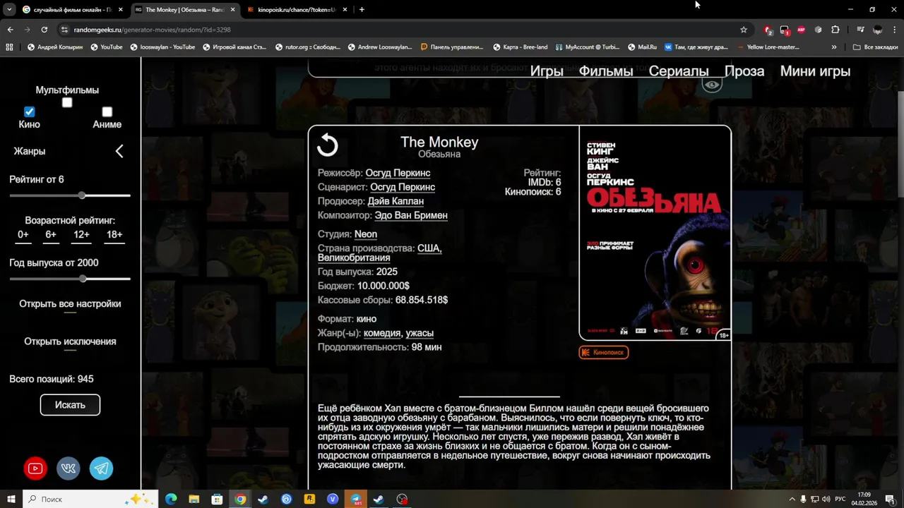The image size is (904, 508).
Task: Adjust the Рейтинг от 6 slider
Action: [70, 195]
